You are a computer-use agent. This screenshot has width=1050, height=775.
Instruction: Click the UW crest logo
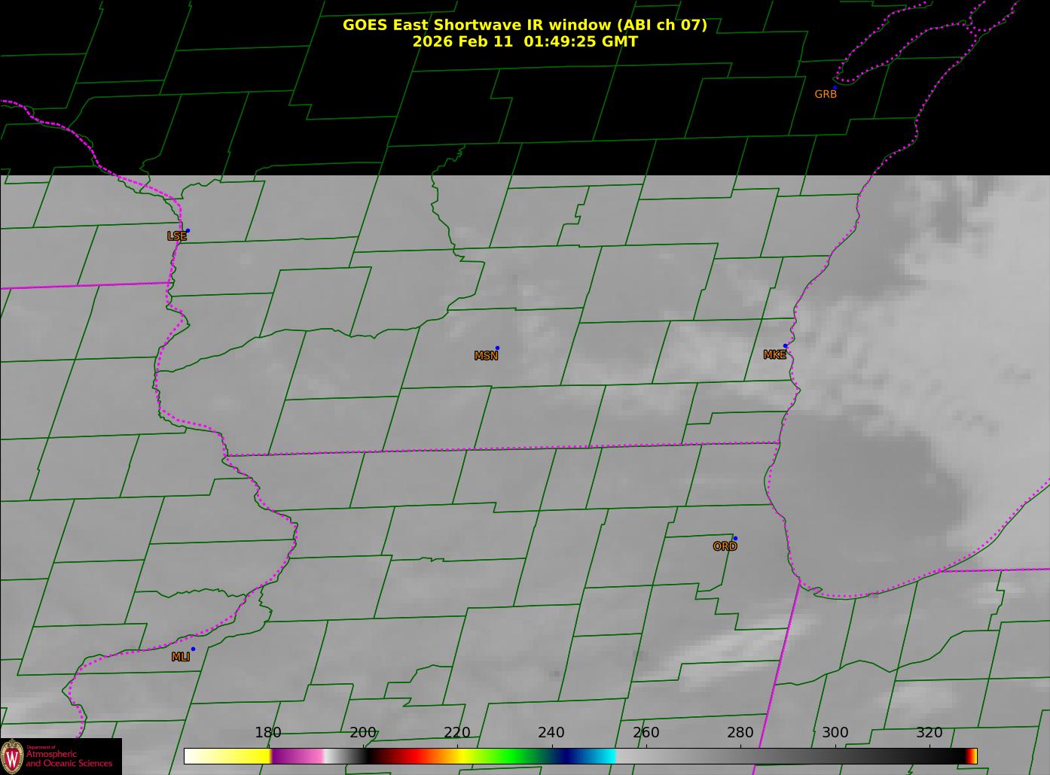(x=12, y=756)
